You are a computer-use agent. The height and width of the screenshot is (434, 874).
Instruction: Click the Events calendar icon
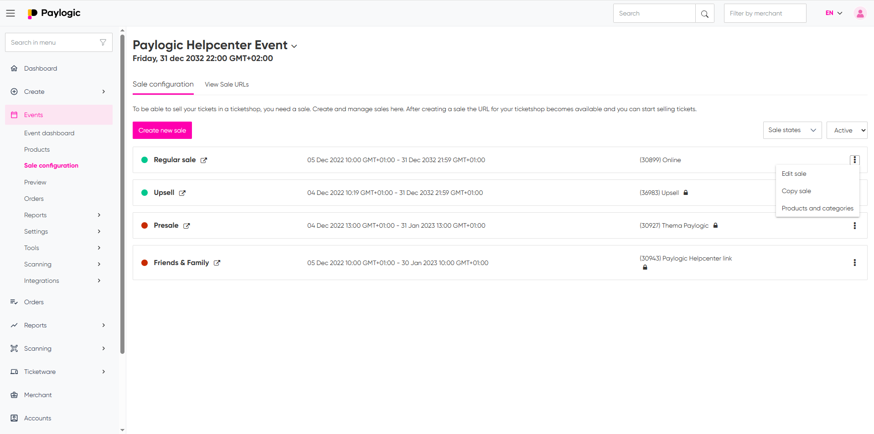click(x=14, y=115)
